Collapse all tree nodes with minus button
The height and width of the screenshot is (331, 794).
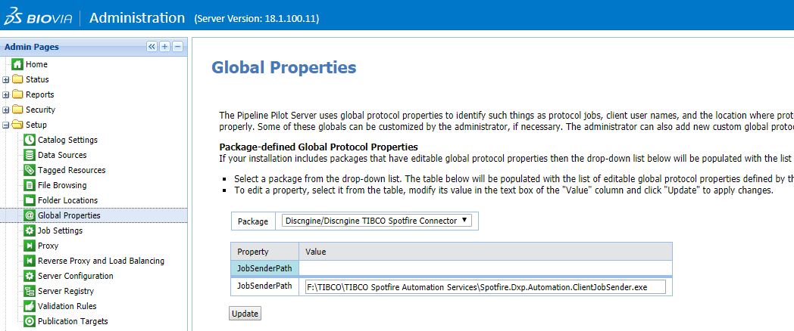pyautogui.click(x=177, y=47)
